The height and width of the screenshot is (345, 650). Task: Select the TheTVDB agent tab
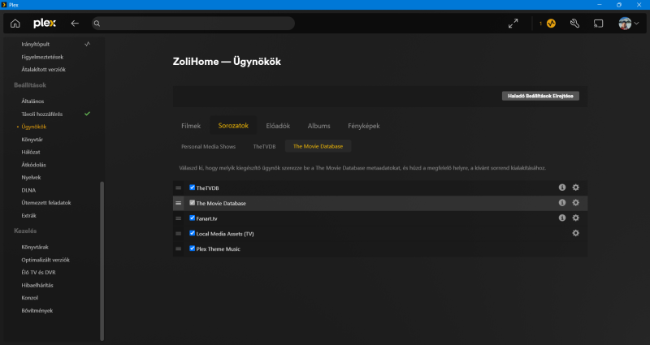265,147
